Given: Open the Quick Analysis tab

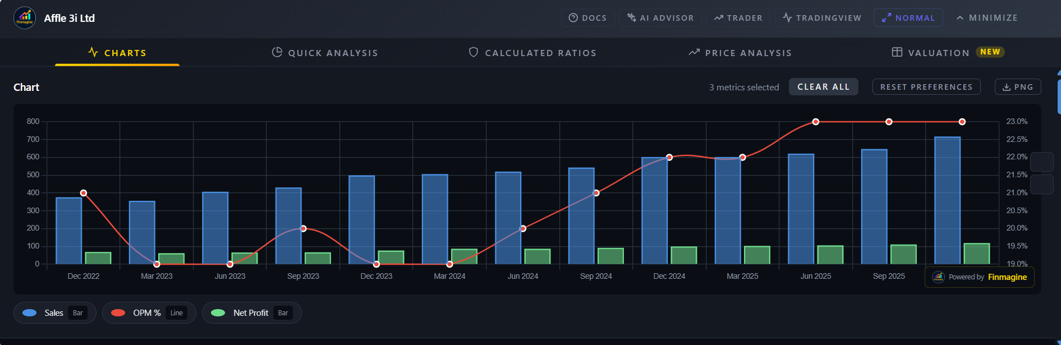Looking at the screenshot, I should (x=325, y=53).
